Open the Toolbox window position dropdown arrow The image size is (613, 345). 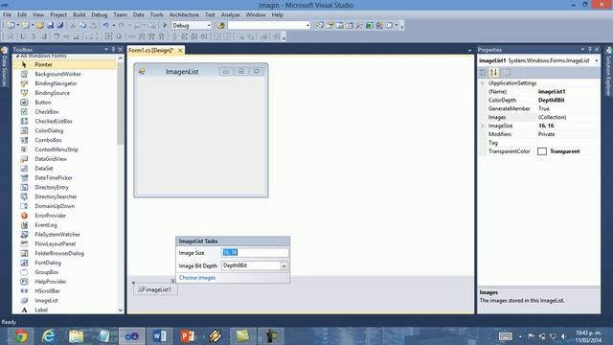[x=106, y=49]
